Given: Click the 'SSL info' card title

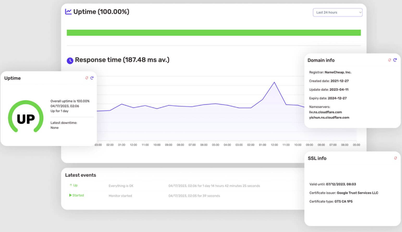Looking at the screenshot, I should [317, 158].
